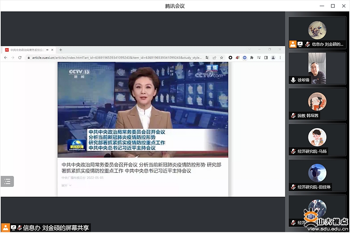Click the 中央广播电视总台 source label

(x=73, y=178)
